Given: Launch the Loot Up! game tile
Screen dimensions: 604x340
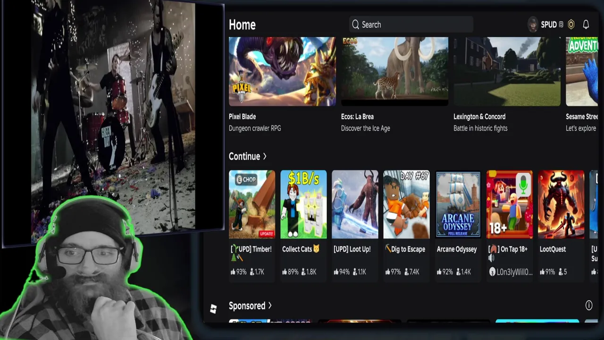Looking at the screenshot, I should pos(355,204).
